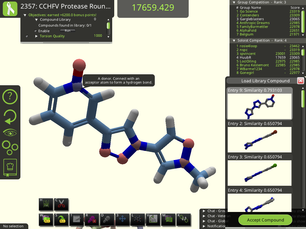Collapse the Compound Library section
Image resolution: width=306 pixels, height=229 pixels.
(36, 20)
